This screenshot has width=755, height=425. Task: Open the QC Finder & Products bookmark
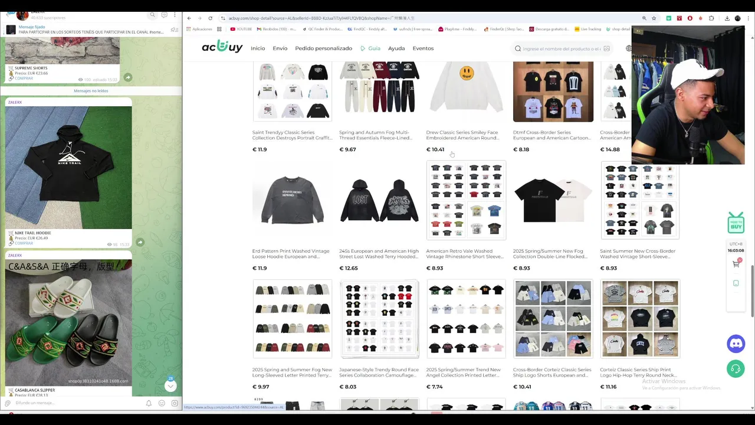pyautogui.click(x=322, y=29)
